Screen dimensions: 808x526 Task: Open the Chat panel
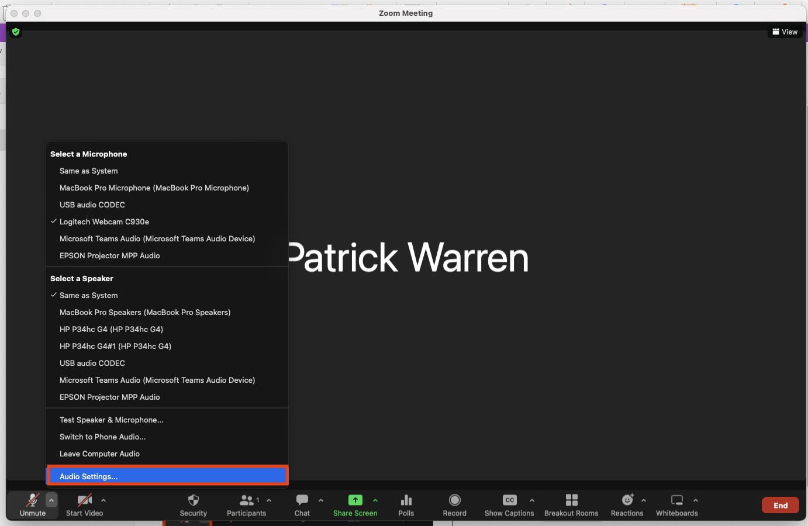[302, 505]
